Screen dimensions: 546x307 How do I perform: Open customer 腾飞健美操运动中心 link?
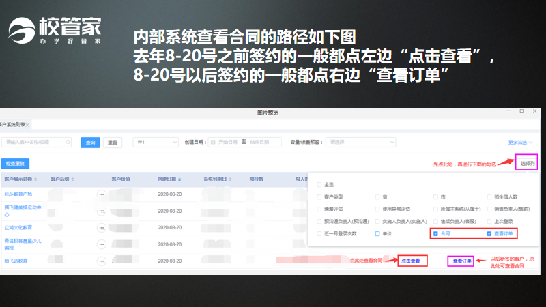point(23,211)
